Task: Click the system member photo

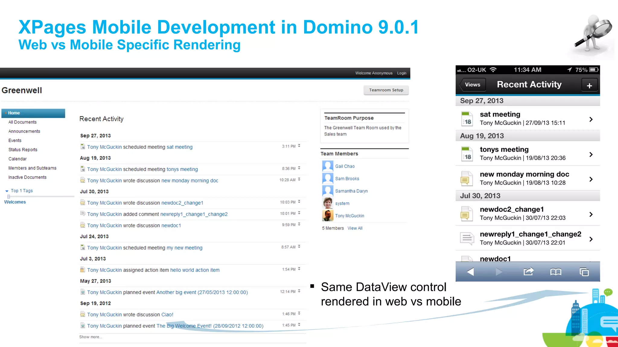Action: (328, 203)
